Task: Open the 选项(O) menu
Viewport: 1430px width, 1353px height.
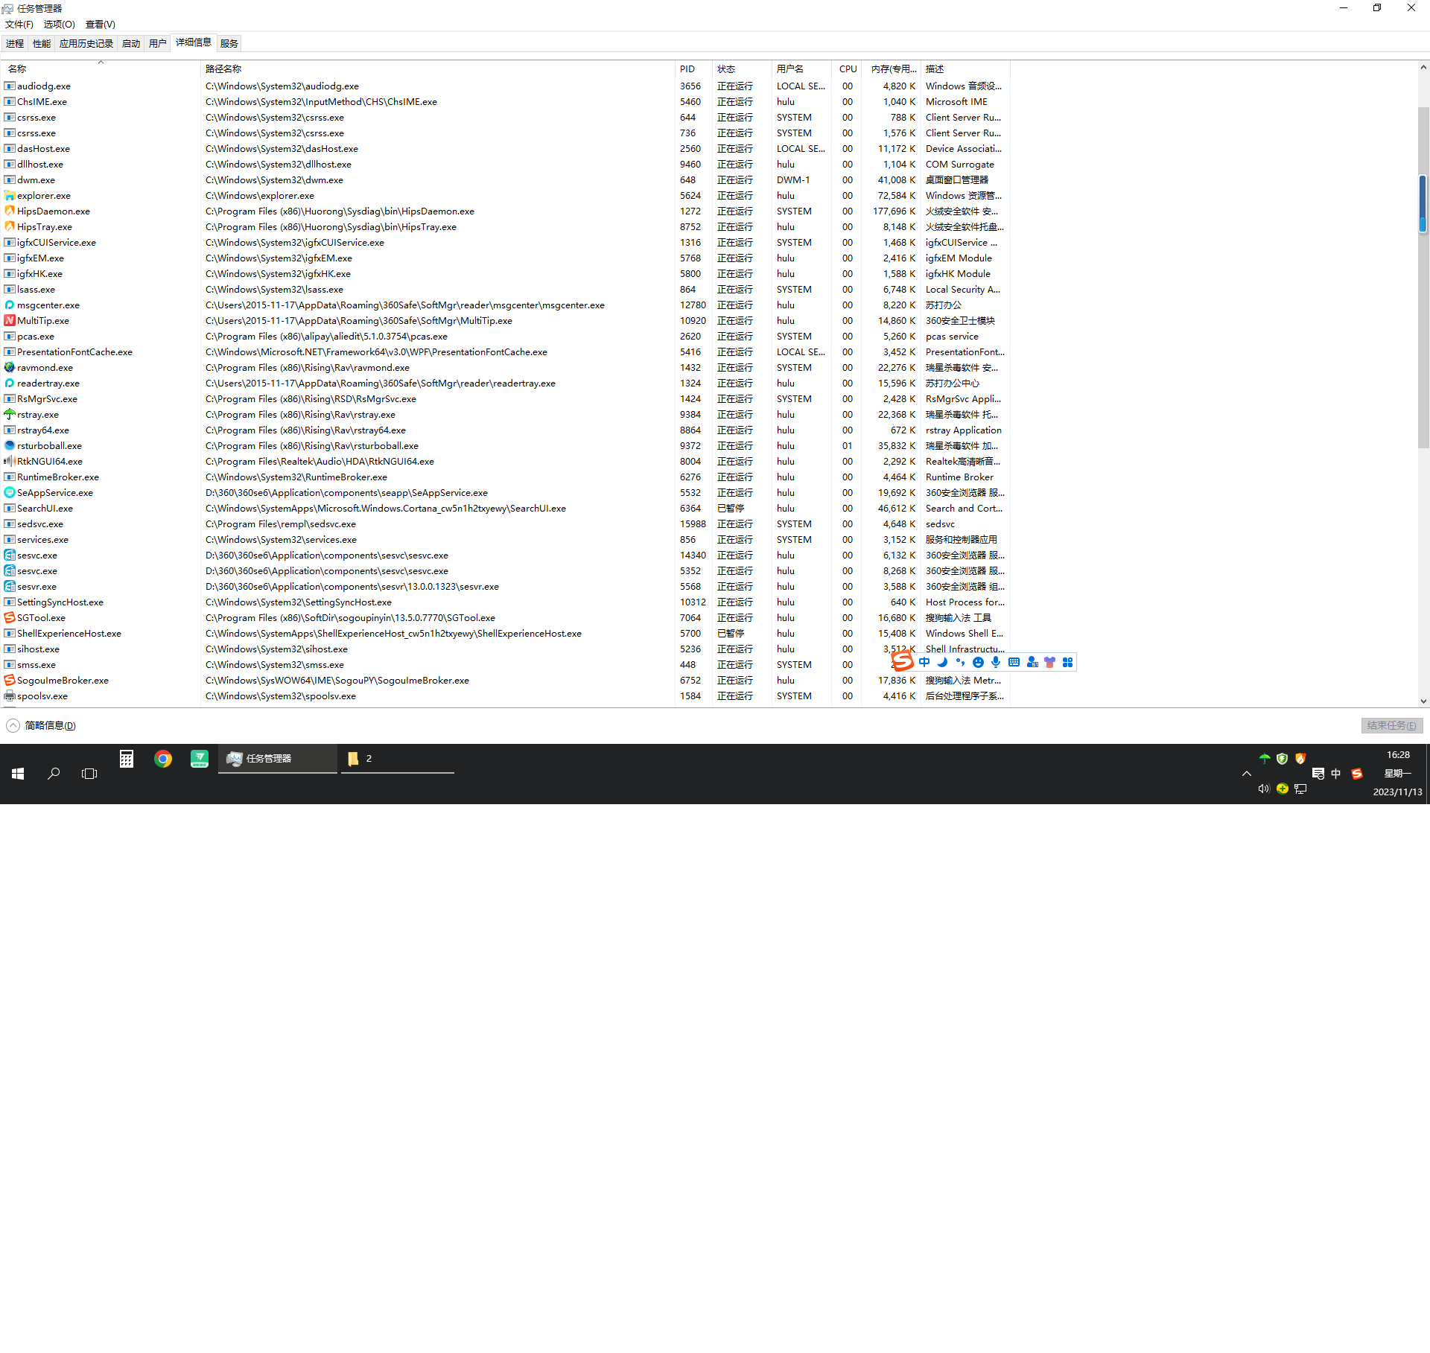Action: tap(60, 25)
